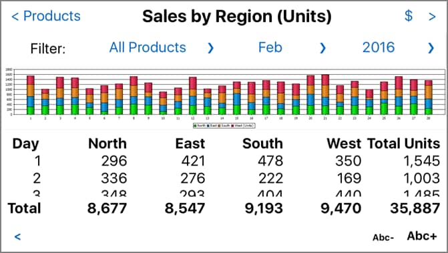Expand chevron next to All Products
448x253 pixels.
tap(210, 48)
